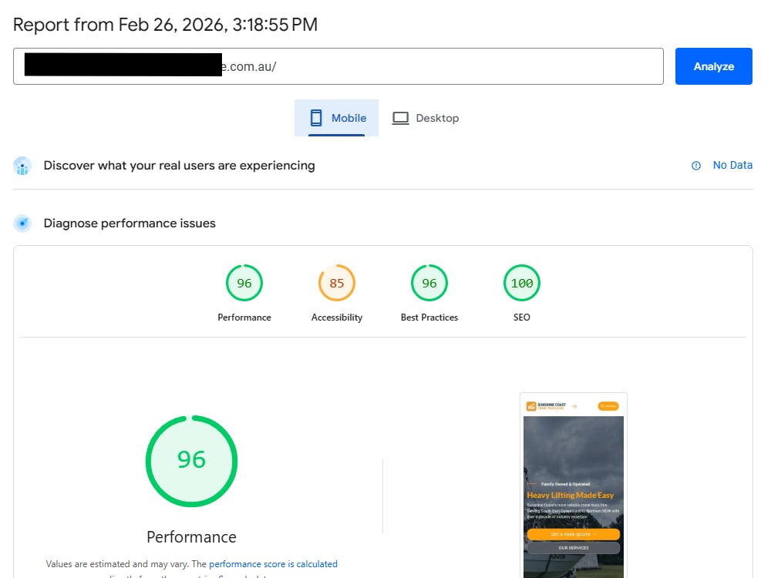The image size is (771, 578).
Task: Click the diagnose performance issues icon
Action: tap(22, 223)
